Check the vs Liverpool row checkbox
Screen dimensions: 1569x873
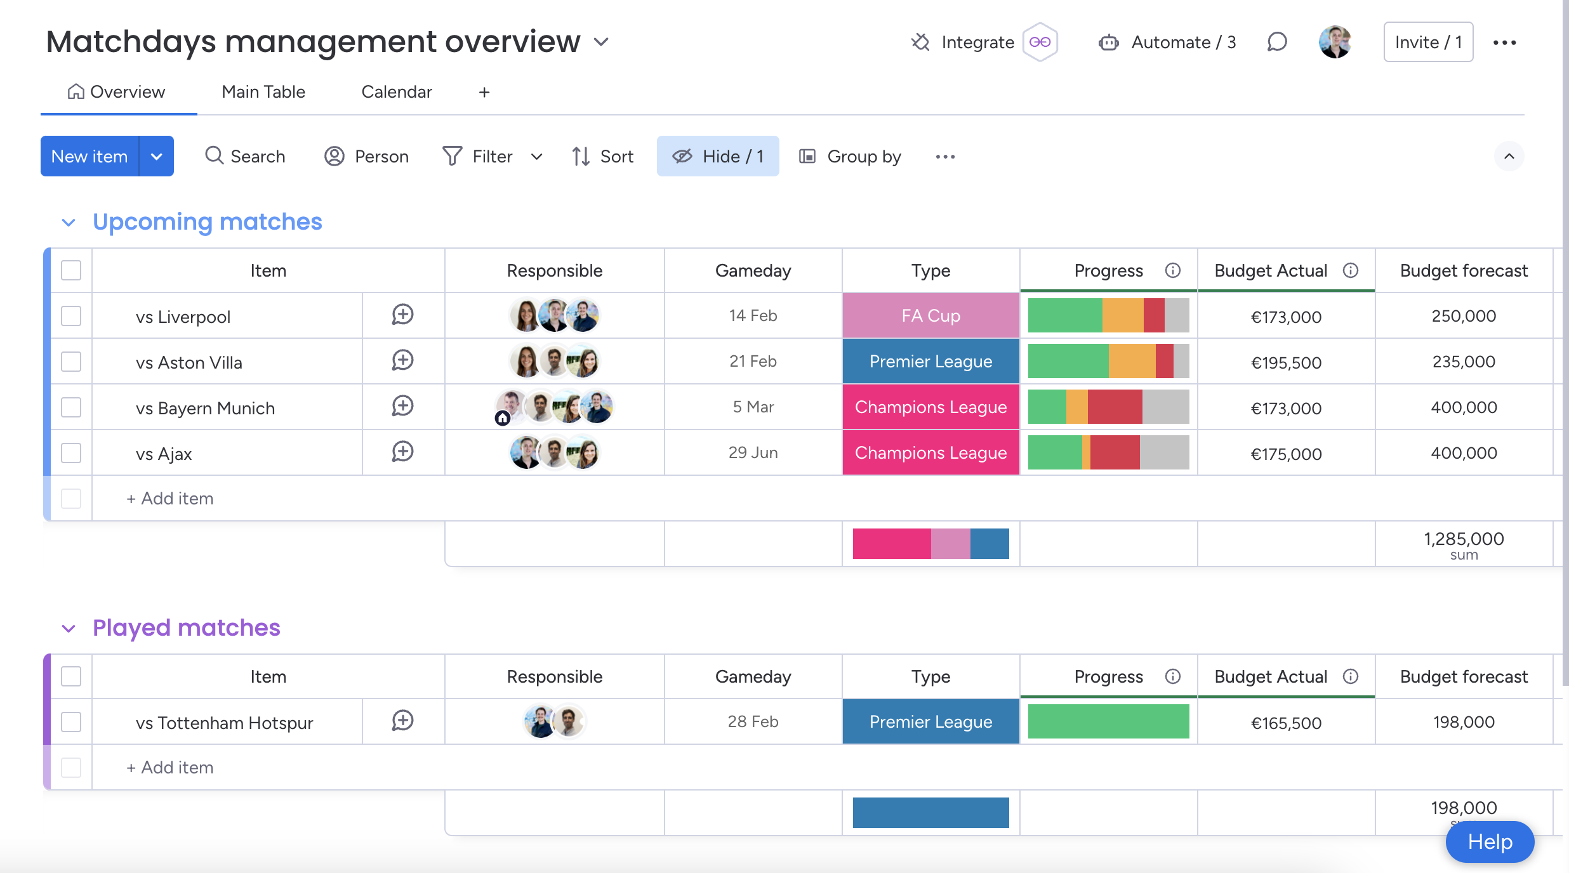coord(71,316)
